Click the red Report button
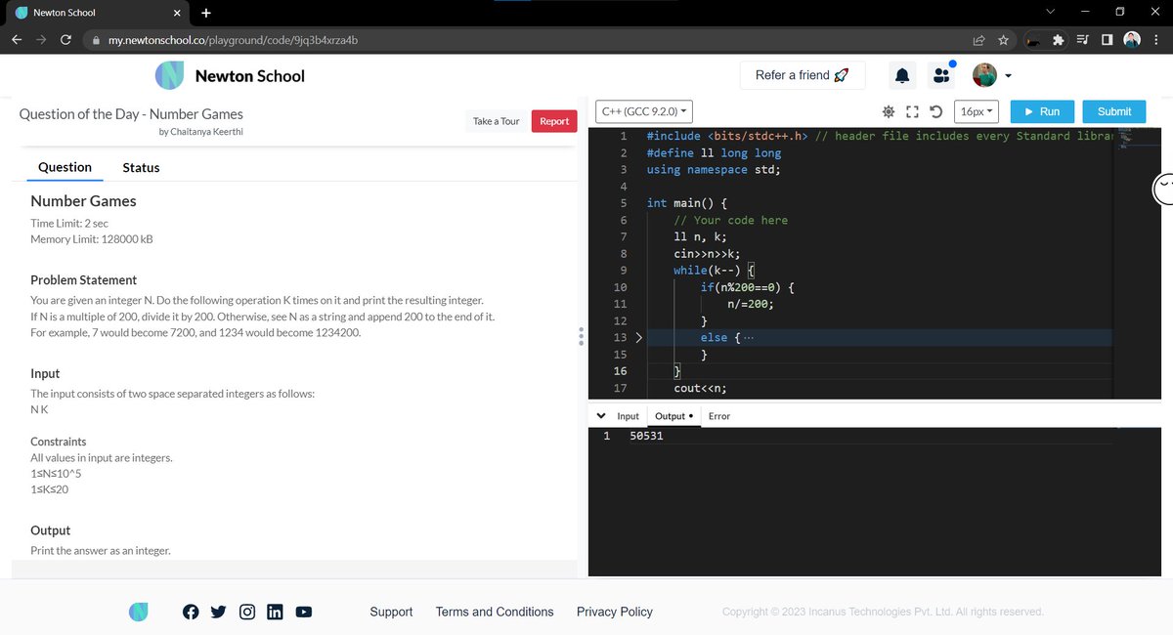 click(554, 121)
